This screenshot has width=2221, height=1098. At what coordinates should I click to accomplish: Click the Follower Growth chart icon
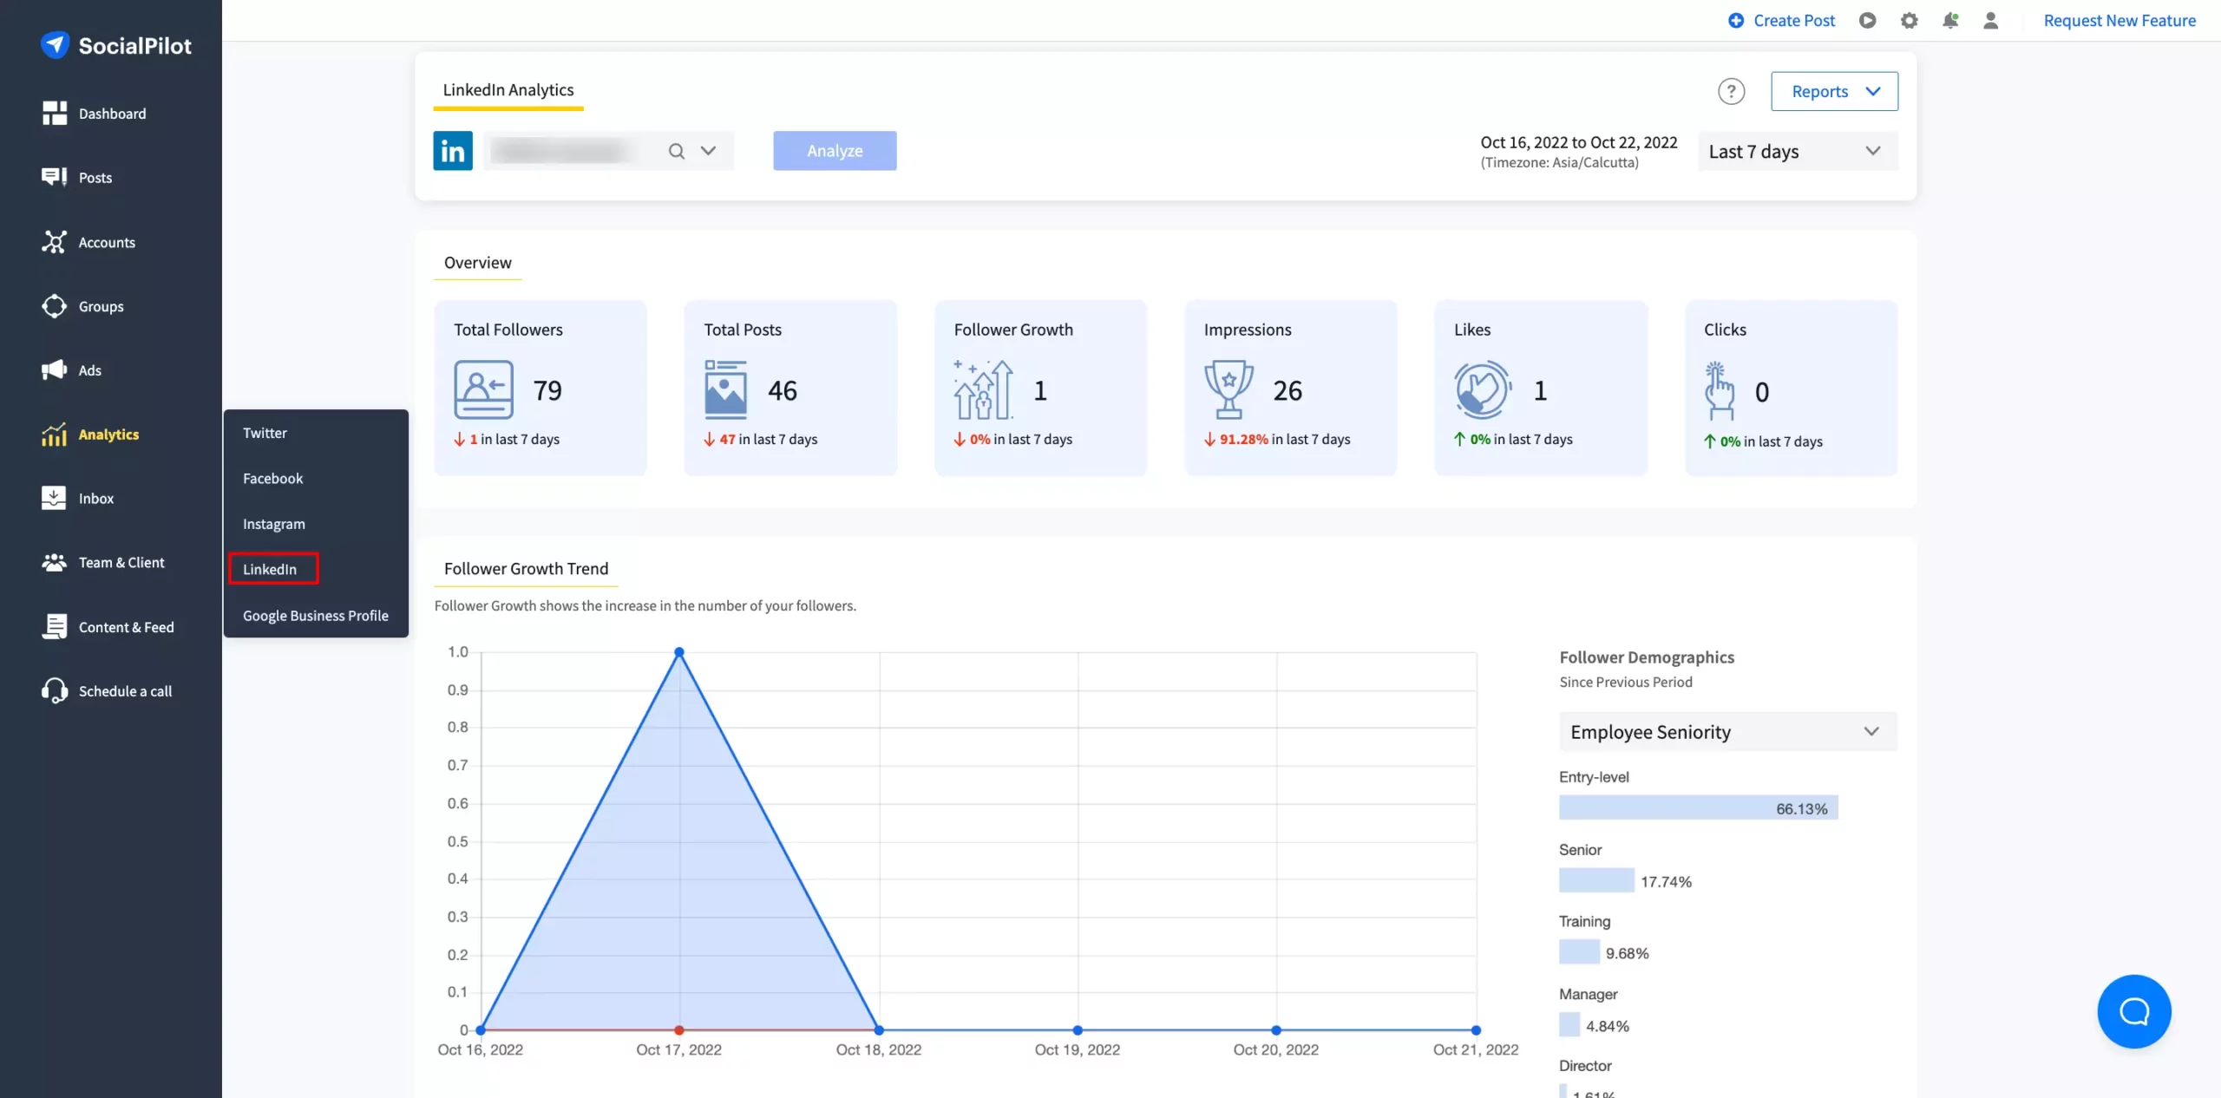tap(983, 390)
